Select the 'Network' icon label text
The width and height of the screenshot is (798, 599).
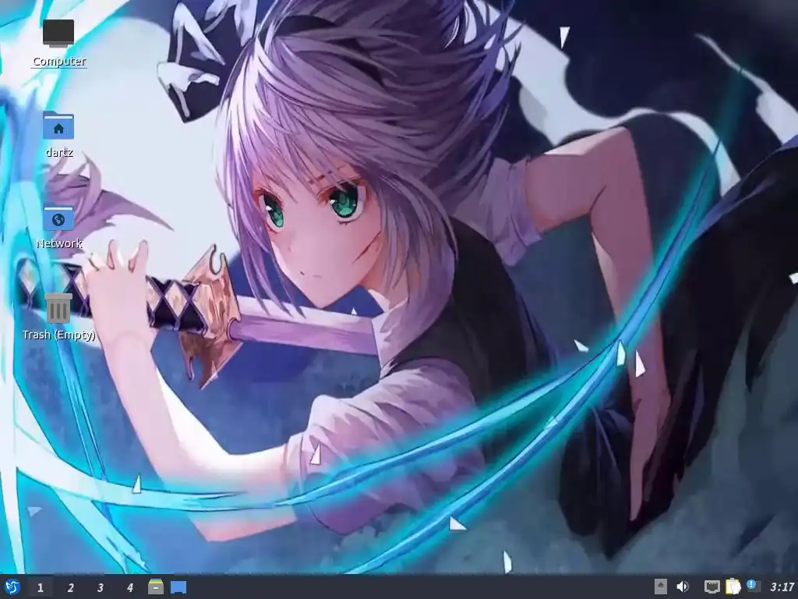coord(59,243)
